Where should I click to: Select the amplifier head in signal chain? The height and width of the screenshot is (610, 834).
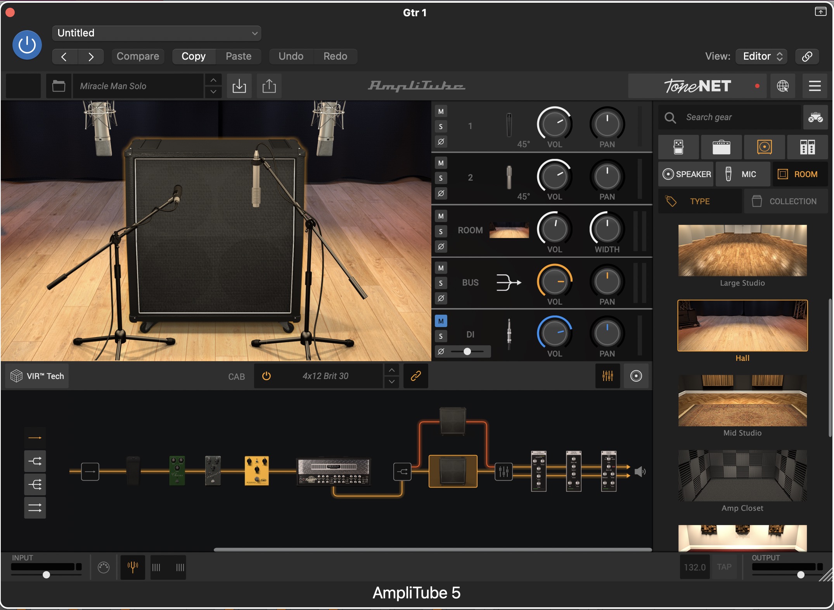(333, 472)
